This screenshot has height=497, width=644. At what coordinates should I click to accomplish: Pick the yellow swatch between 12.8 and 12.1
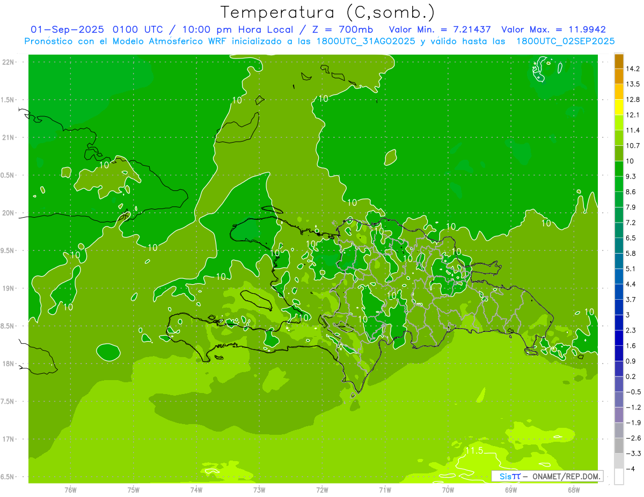(619, 107)
